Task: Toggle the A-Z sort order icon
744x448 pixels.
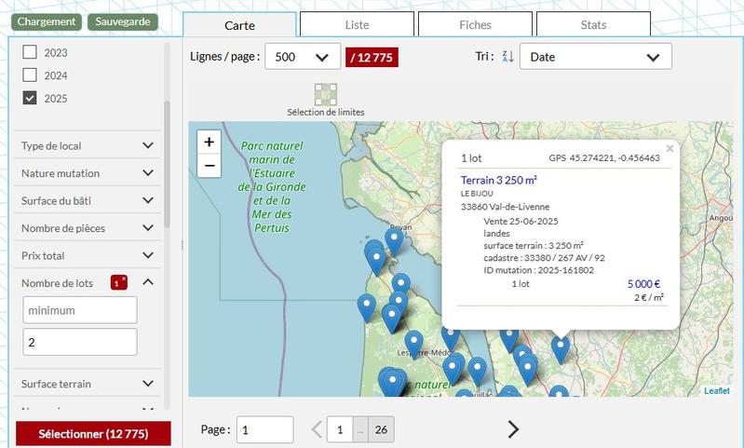Action: (507, 57)
